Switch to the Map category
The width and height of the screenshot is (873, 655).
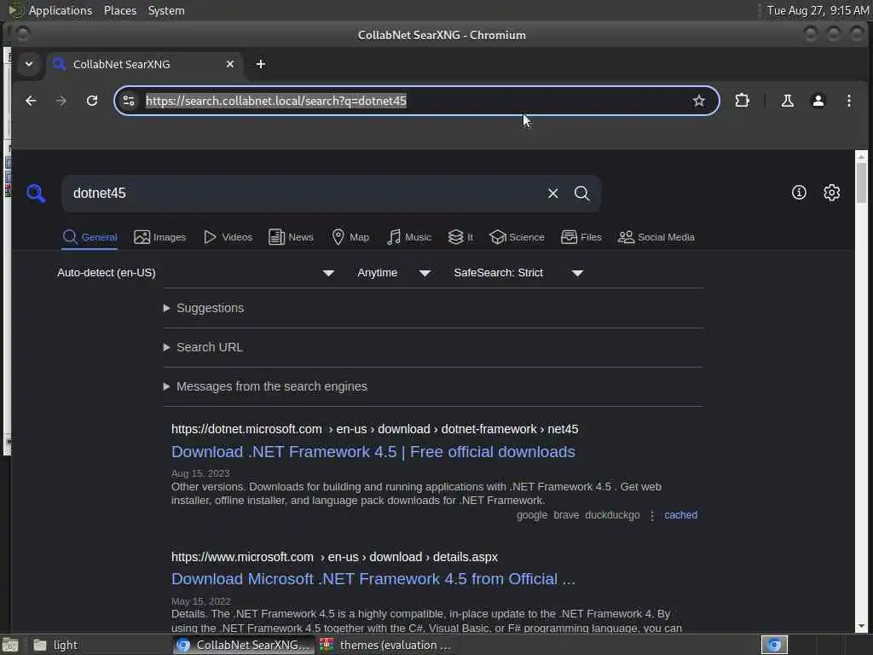coord(350,237)
